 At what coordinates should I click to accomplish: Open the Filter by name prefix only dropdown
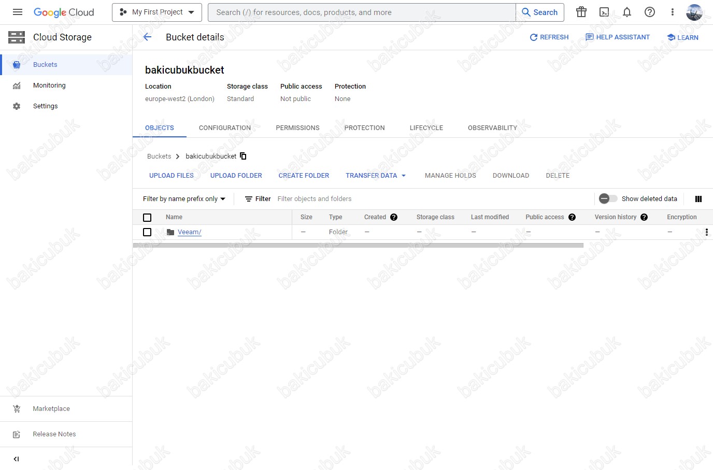(x=184, y=199)
